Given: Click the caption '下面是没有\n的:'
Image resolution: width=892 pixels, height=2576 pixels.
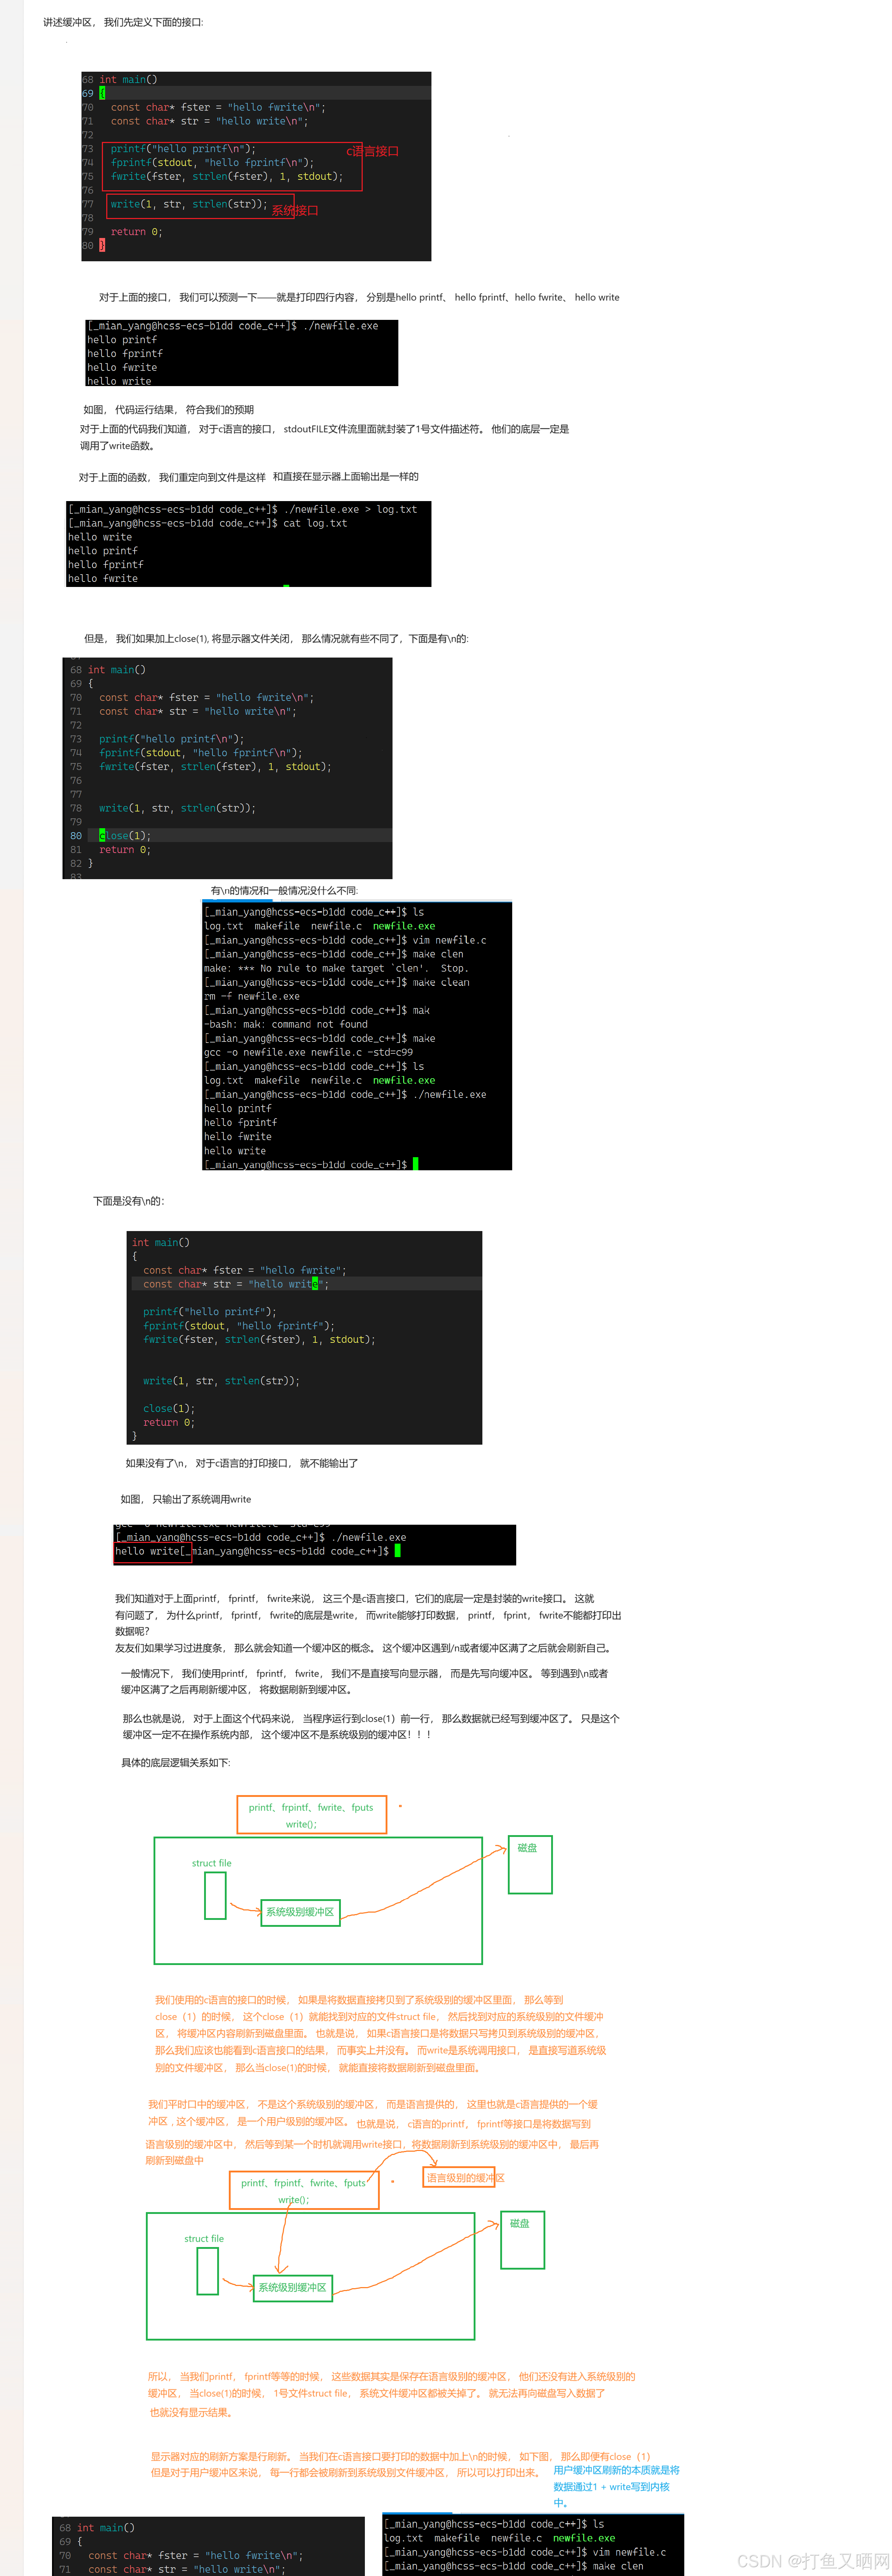Looking at the screenshot, I should tap(129, 1201).
